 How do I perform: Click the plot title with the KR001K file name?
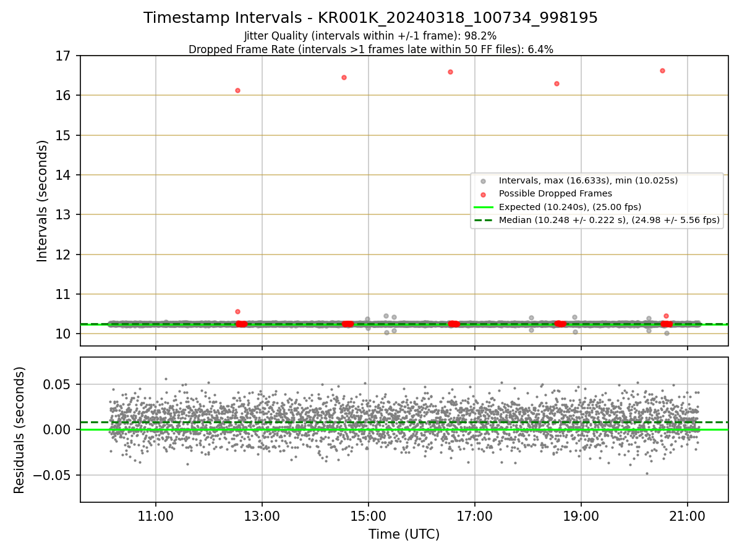pos(370,18)
